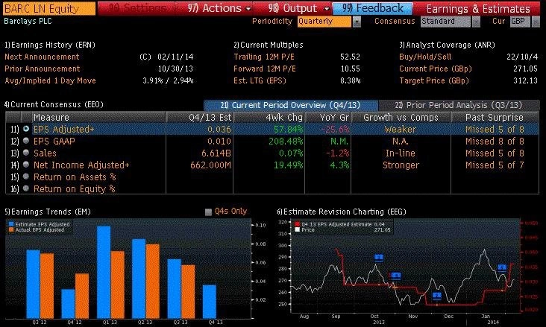Click the Sales estimate value 6.614B
Viewport: 546px width, 327px height.
pyautogui.click(x=216, y=153)
